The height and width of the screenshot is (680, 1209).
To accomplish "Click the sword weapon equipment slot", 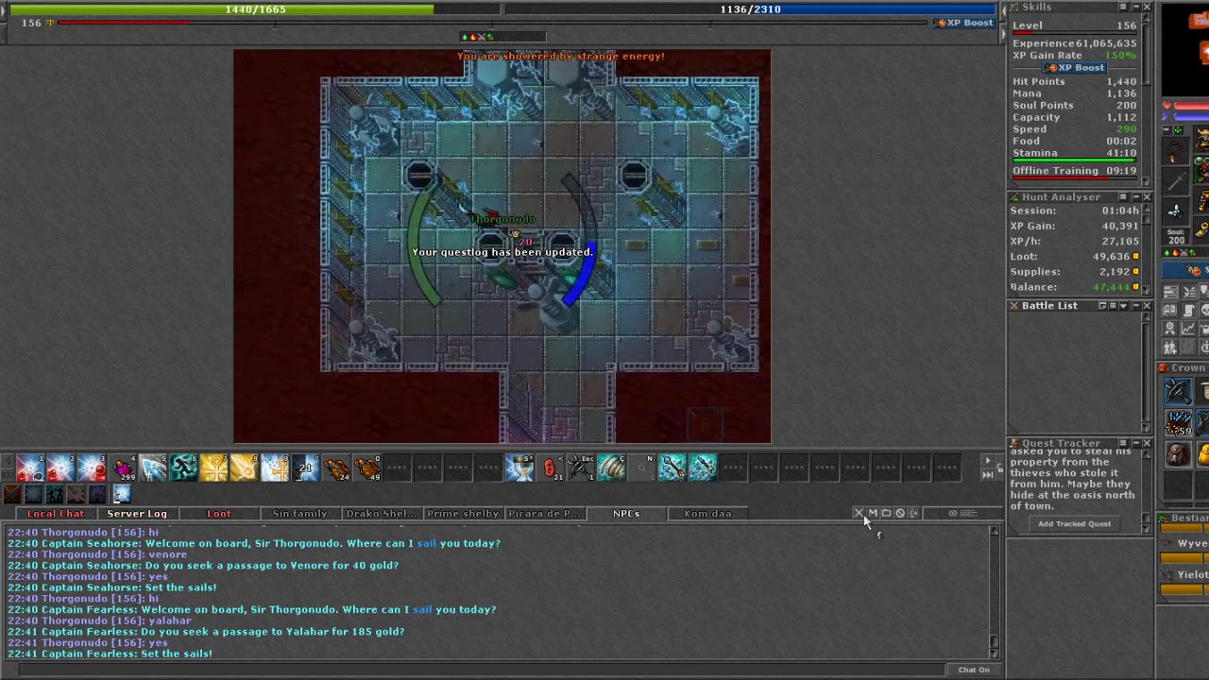I will point(1175,181).
